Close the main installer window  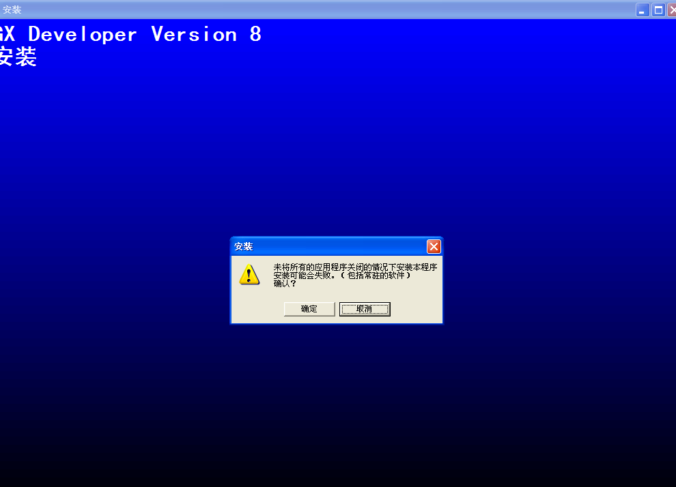[672, 10]
